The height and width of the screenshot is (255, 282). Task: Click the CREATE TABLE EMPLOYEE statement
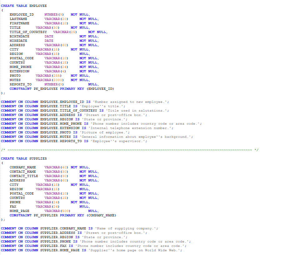[23, 6]
